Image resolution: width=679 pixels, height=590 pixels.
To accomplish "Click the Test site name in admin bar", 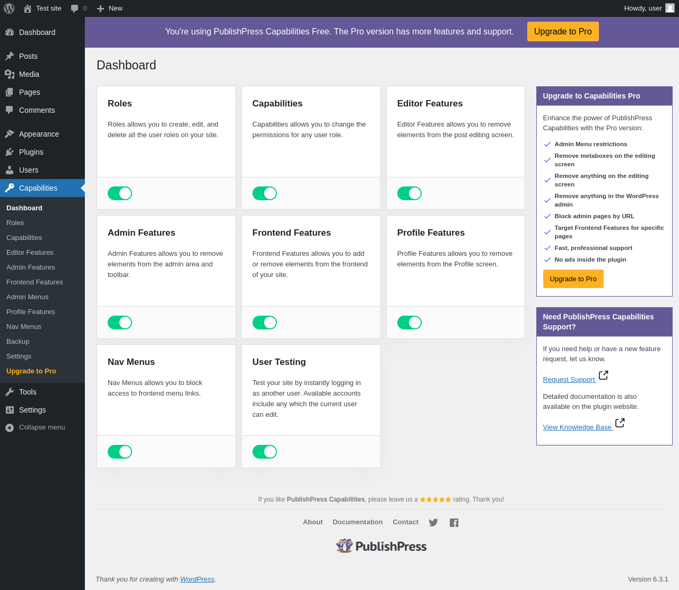I will coord(49,8).
